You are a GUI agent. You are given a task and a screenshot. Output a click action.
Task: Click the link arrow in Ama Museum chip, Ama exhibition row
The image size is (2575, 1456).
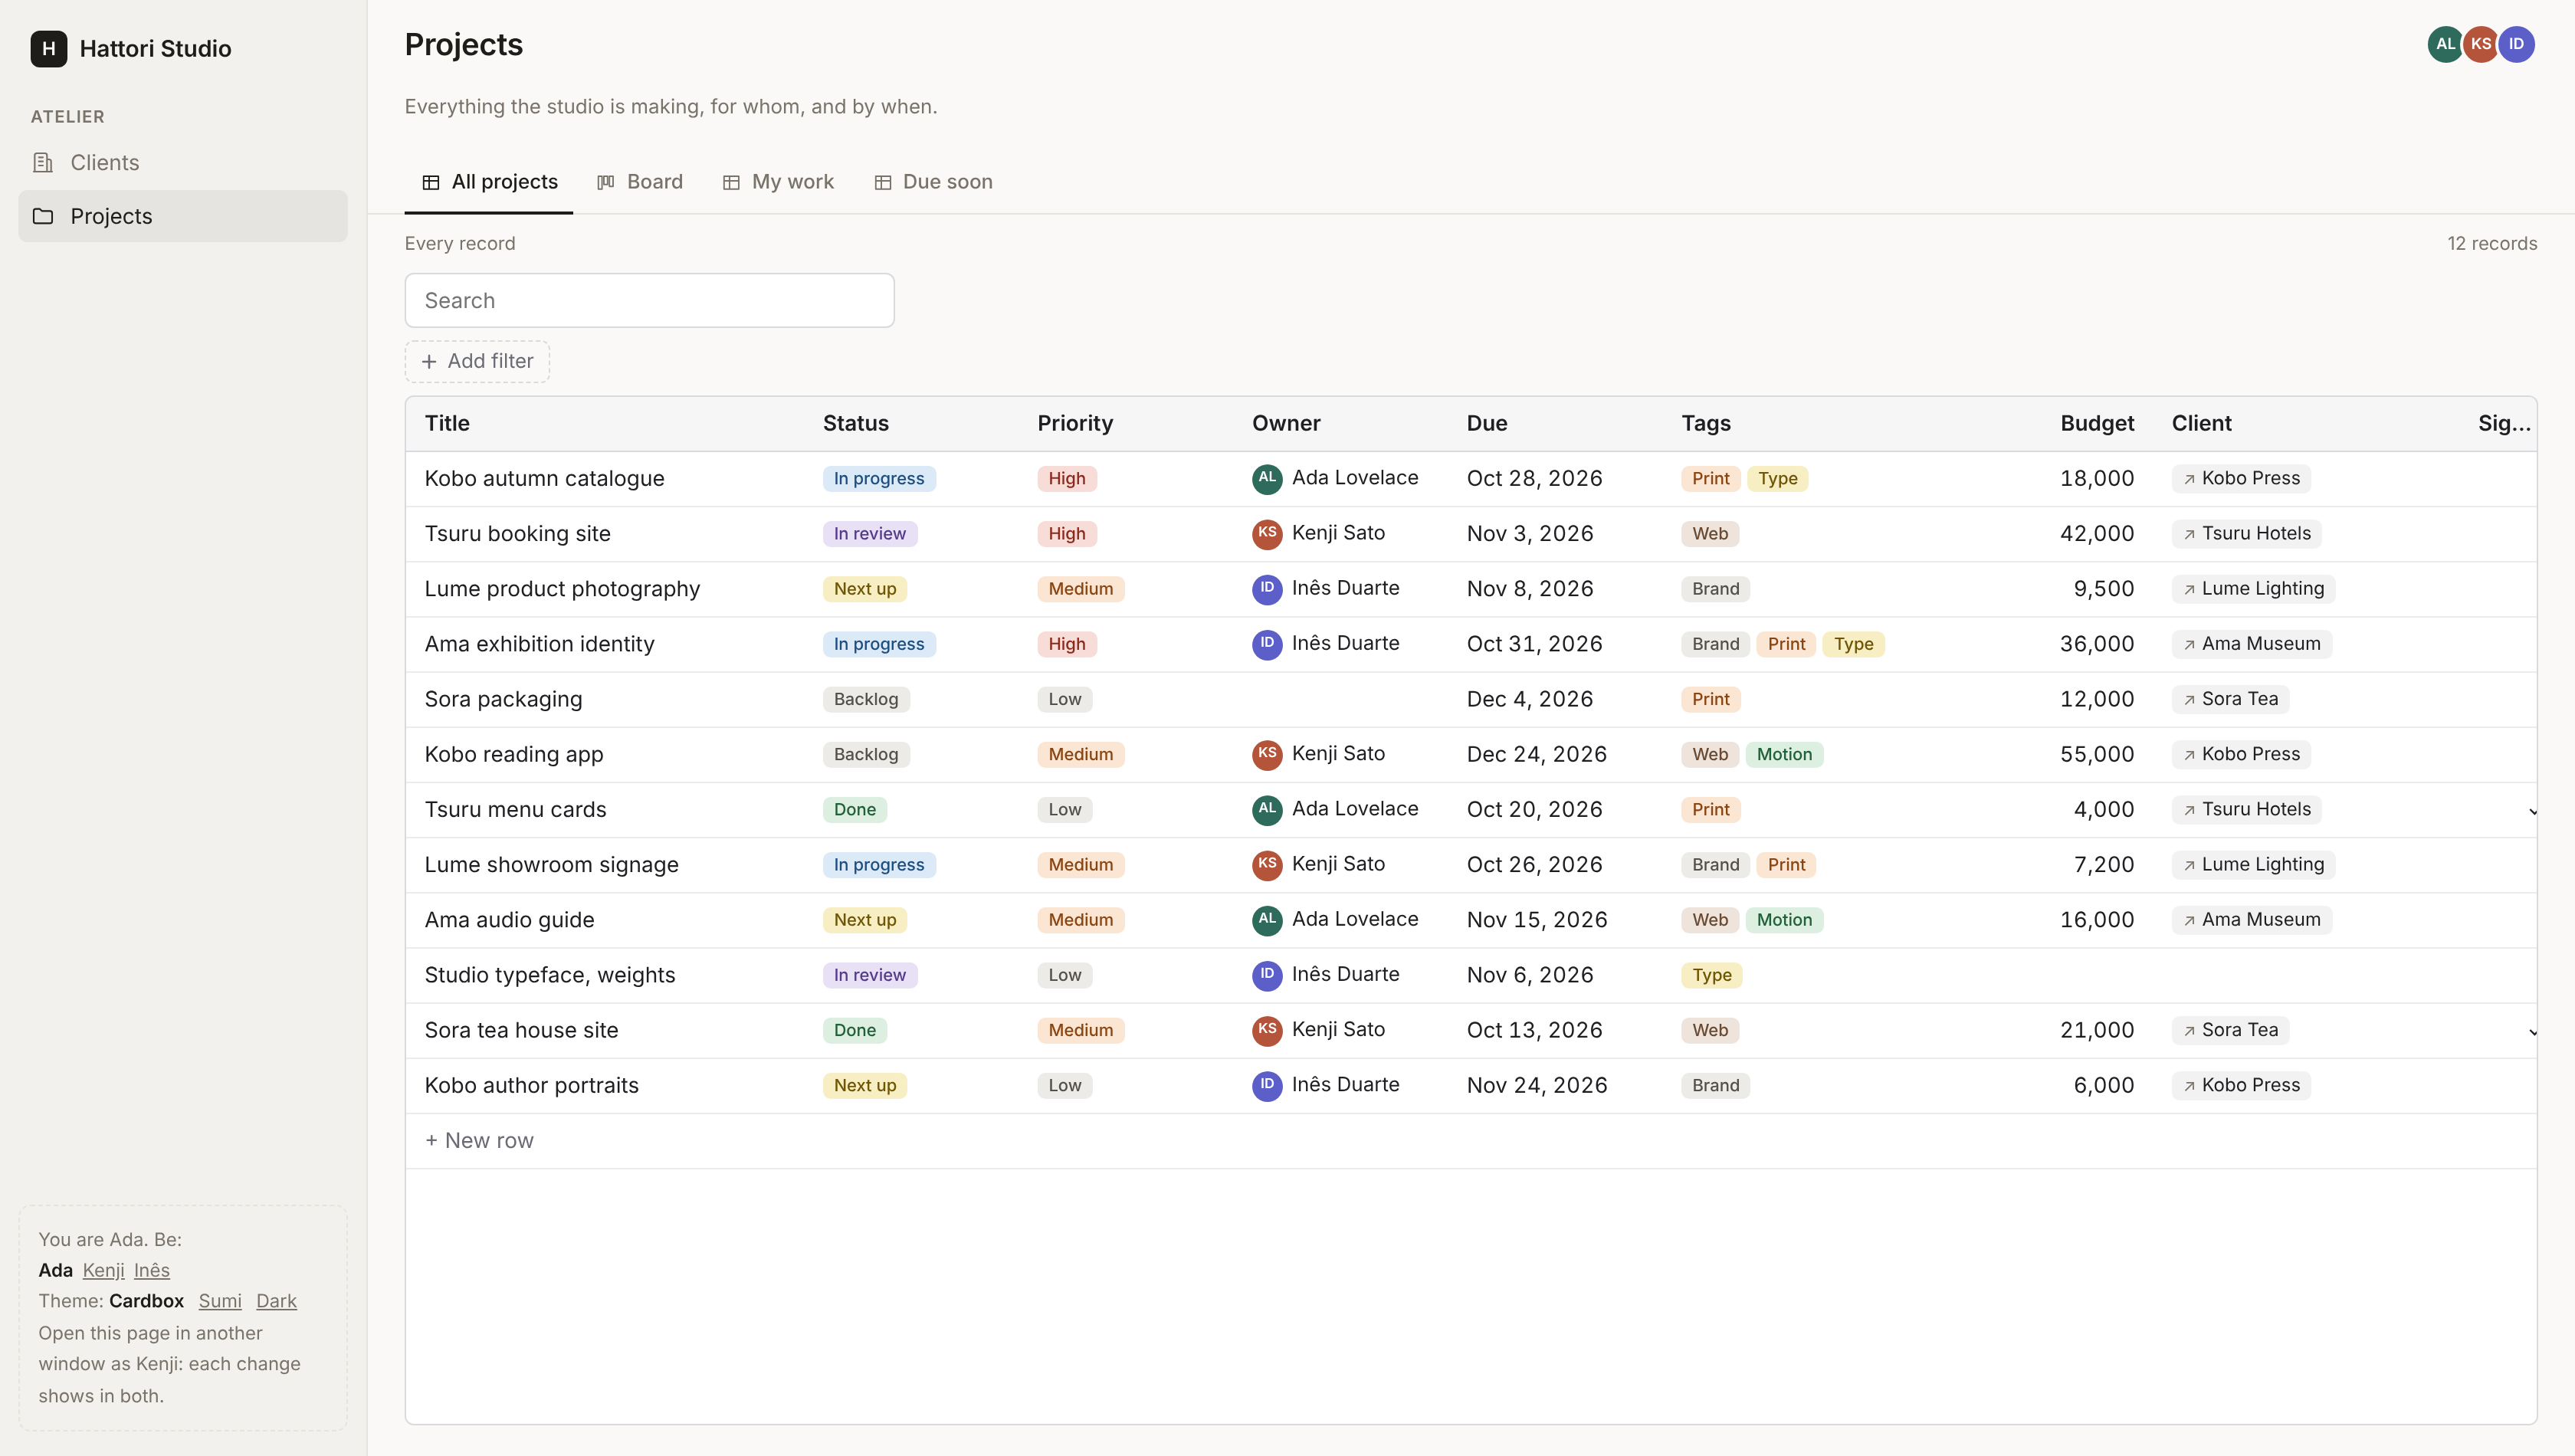(2189, 645)
